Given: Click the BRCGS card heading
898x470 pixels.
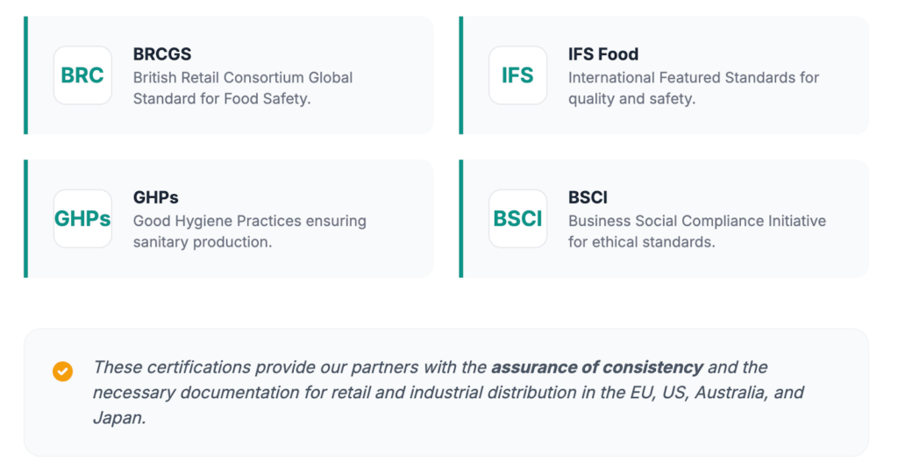Looking at the screenshot, I should [162, 54].
